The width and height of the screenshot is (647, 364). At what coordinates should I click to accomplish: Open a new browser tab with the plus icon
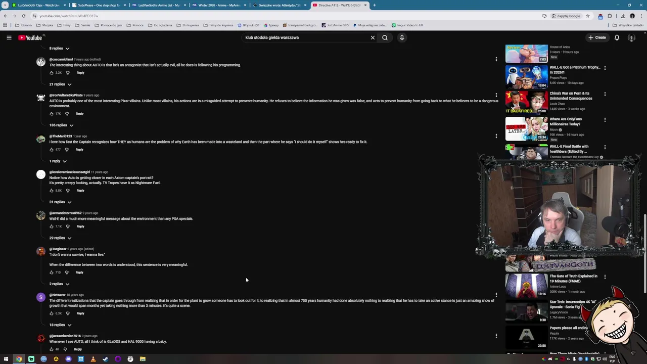click(x=374, y=5)
